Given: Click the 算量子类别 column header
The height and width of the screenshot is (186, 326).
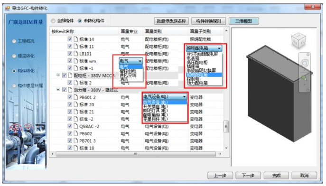Looking at the screenshot, I should (x=200, y=31).
